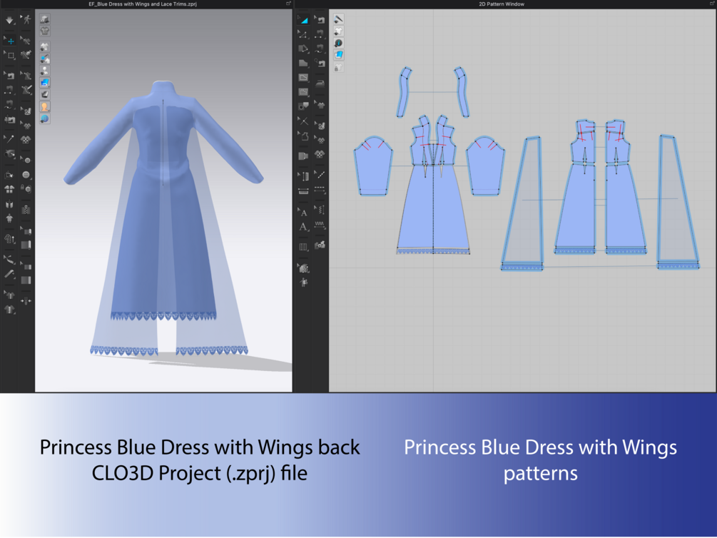Select the Piping tool
Viewport: 717px width, 538px height.
(26, 245)
